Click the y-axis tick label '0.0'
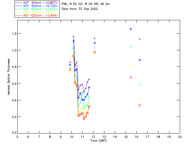 pyautogui.click(x=14, y=133)
